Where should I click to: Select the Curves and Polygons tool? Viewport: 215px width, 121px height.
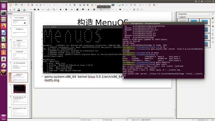48,10
